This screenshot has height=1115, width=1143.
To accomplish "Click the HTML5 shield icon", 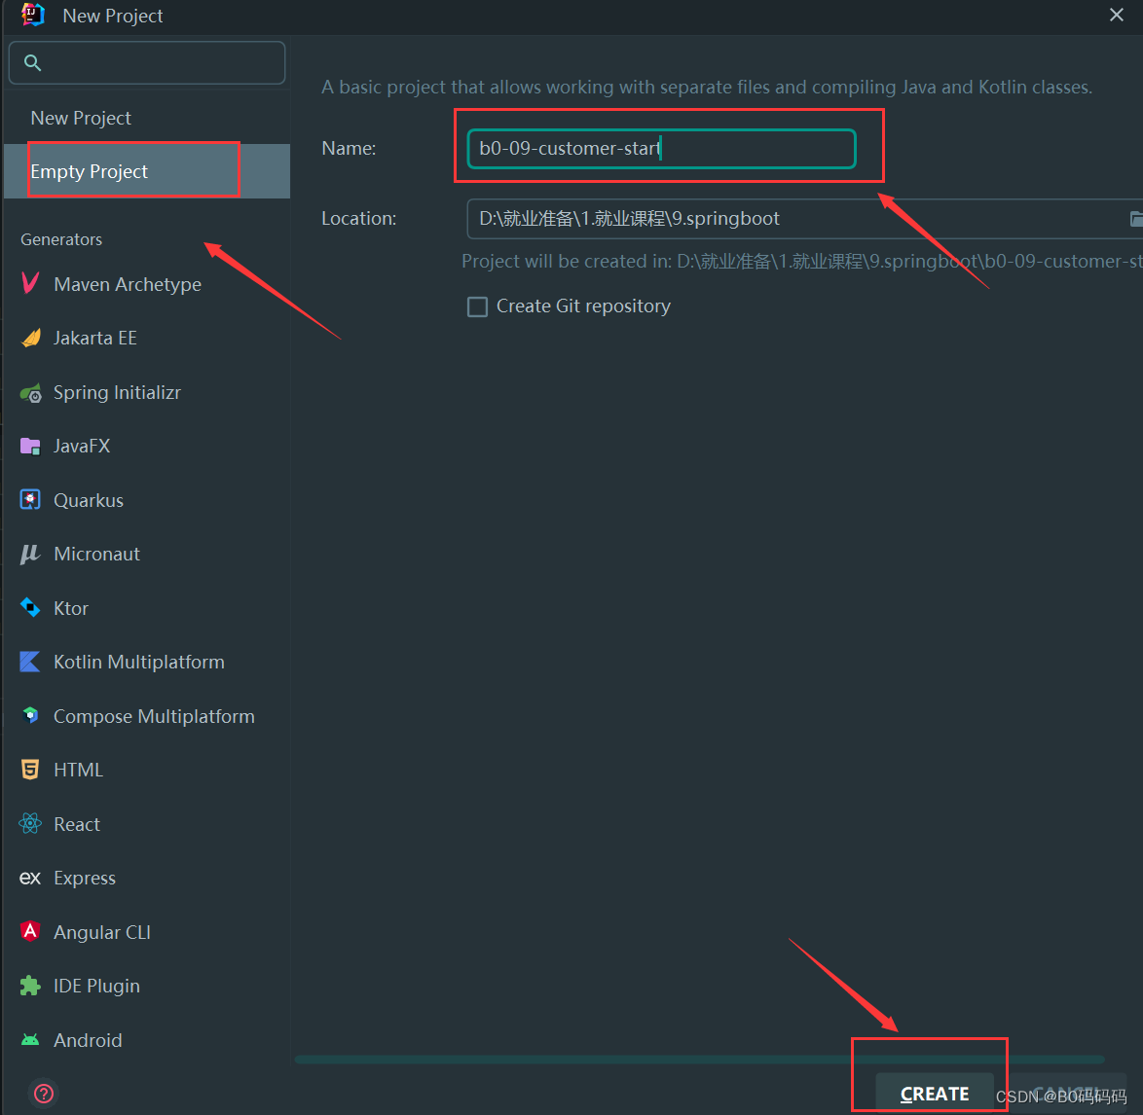I will [x=30, y=769].
